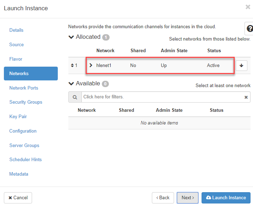Click the Next button

click(x=187, y=198)
